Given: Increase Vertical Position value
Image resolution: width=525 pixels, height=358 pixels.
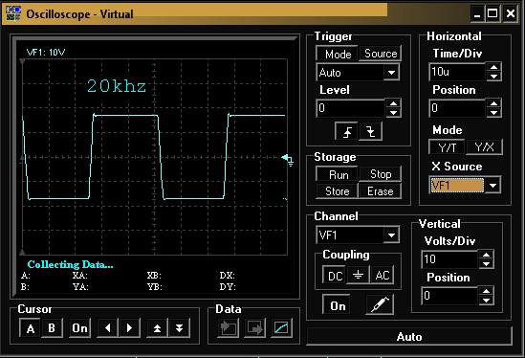Looking at the screenshot, I should (486, 291).
